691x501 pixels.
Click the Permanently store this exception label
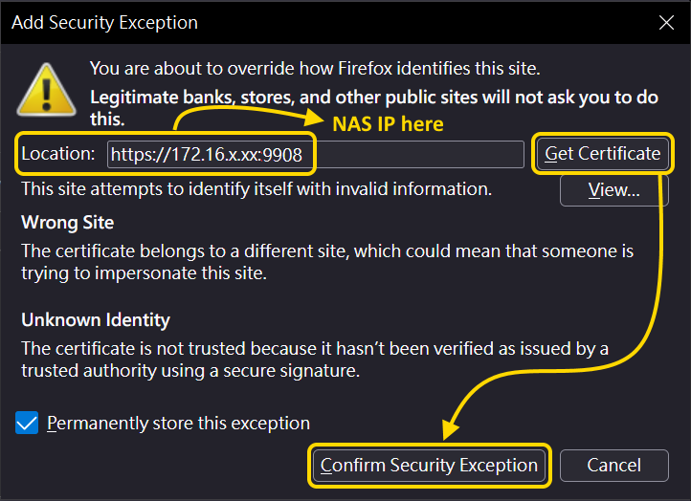(x=178, y=423)
